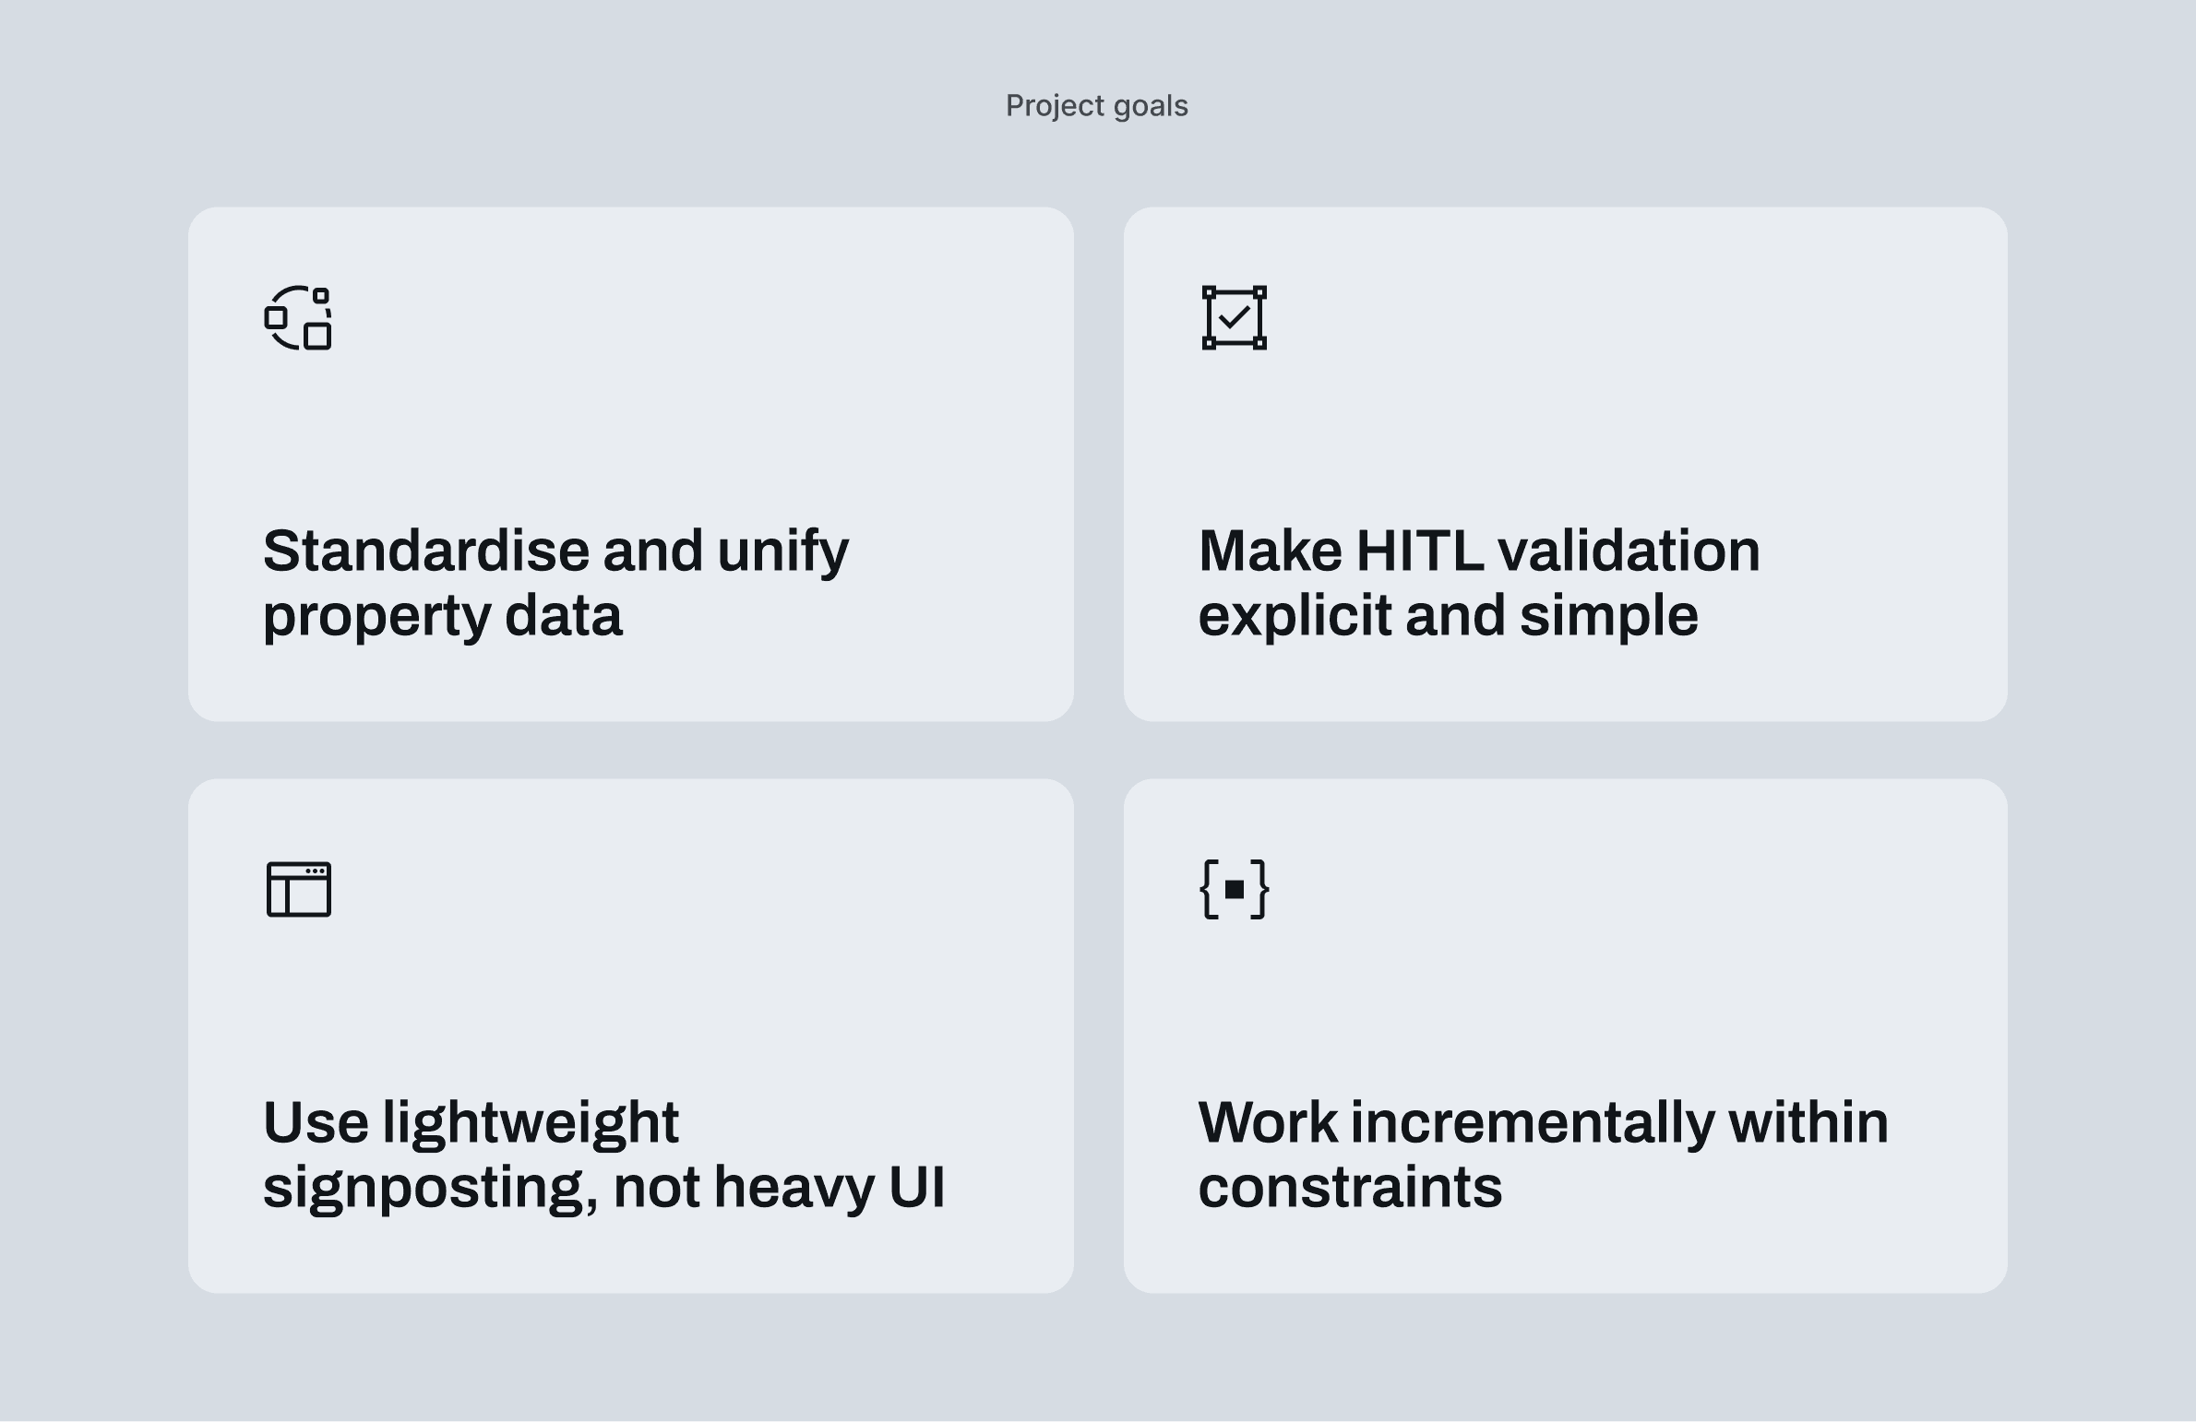Click the word 'lightweight' in the bottom-left card
The height and width of the screenshot is (1422, 2196).
pos(531,1123)
